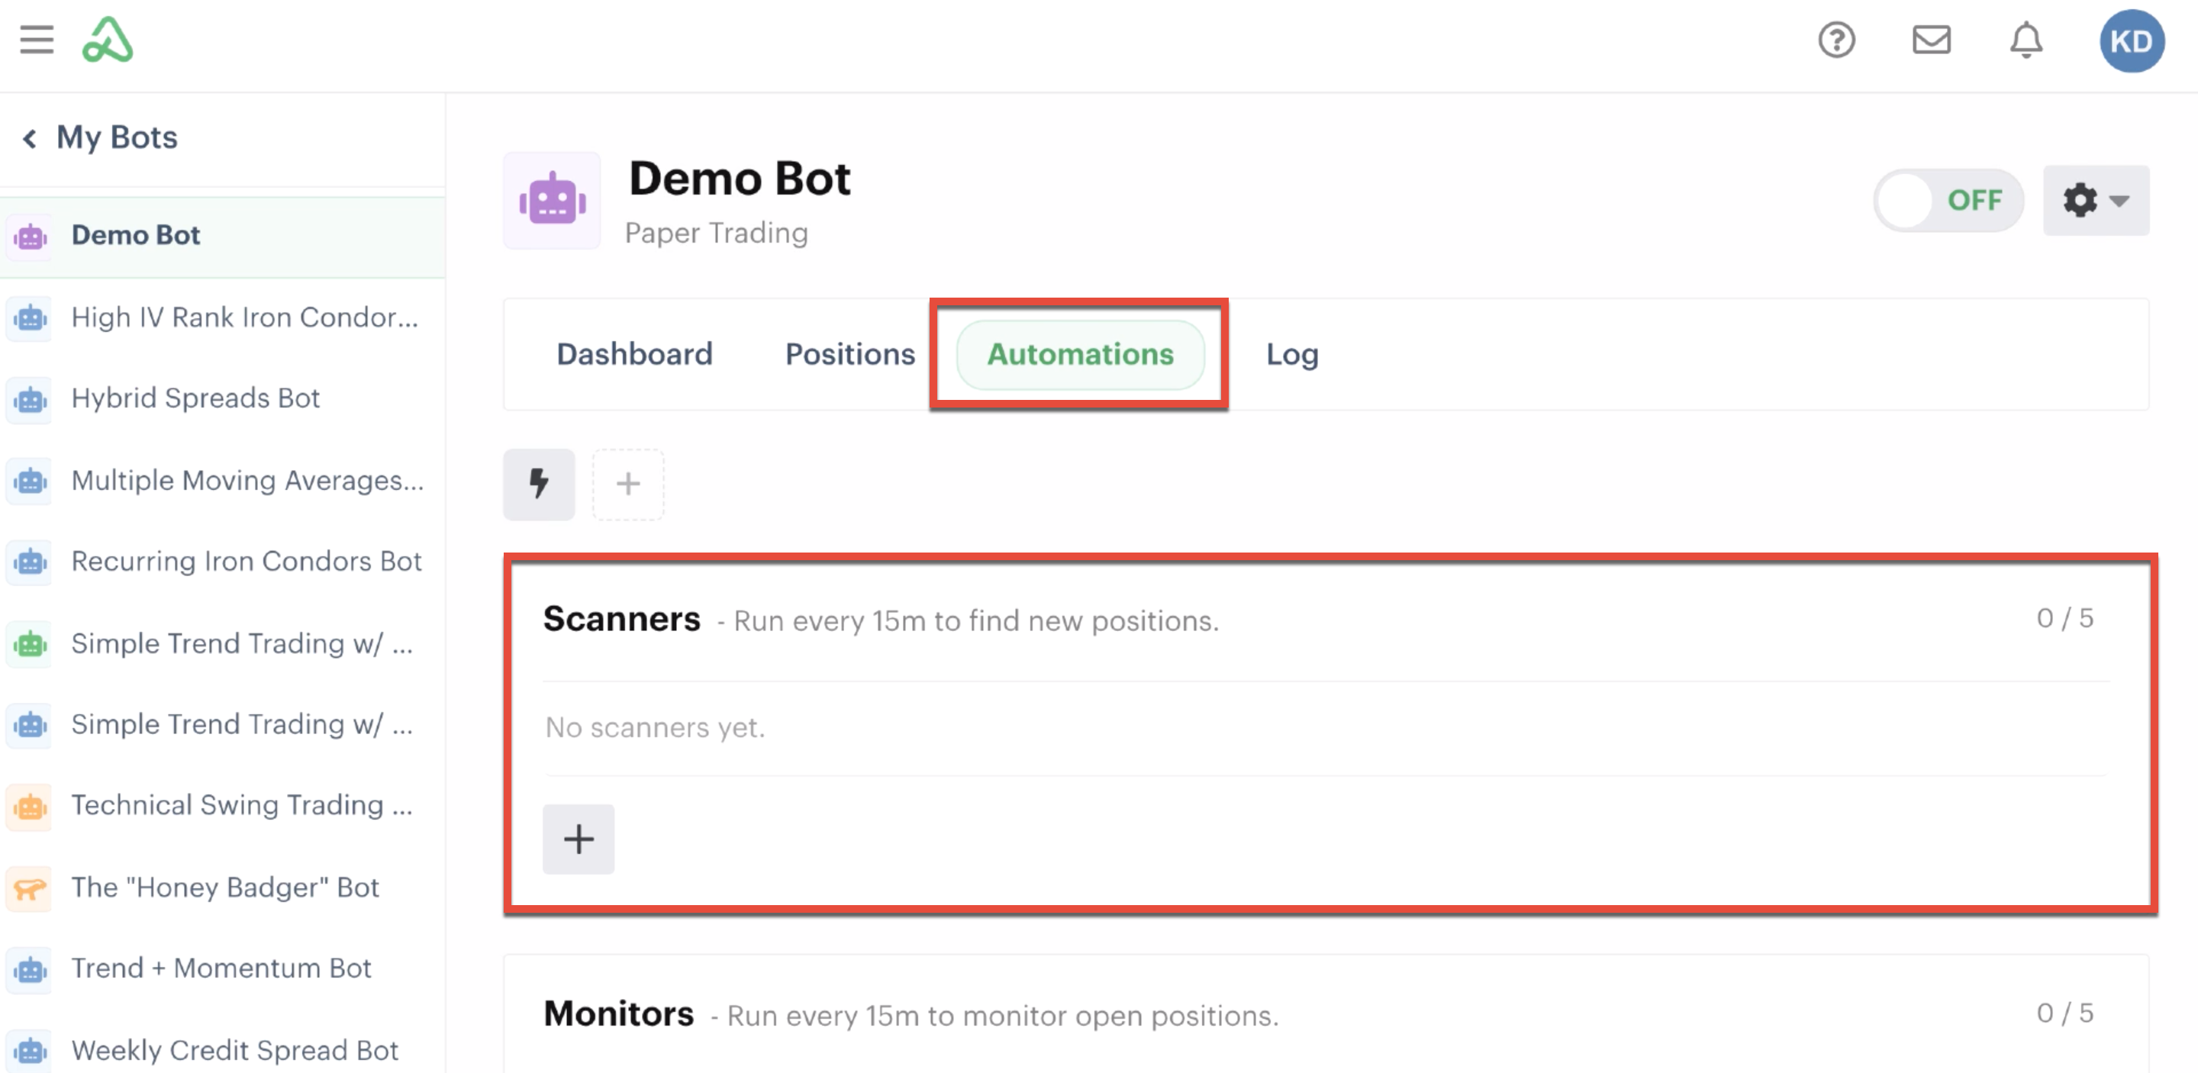Go back using My Bots chevron

coord(30,138)
